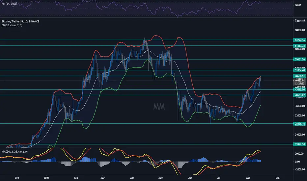The height and width of the screenshot is (181, 307).
Task: Click the 2021 label on time axis
Action: [x=46, y=178]
